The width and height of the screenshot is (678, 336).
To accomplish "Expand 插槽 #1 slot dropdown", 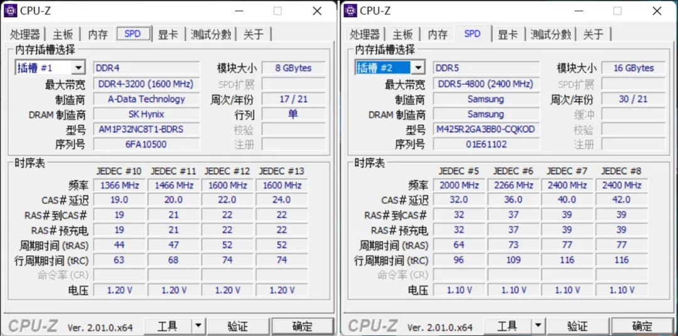I will point(78,68).
